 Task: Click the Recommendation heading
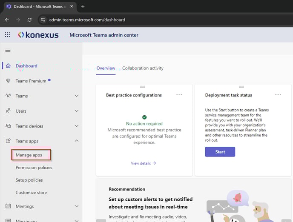pos(127,189)
